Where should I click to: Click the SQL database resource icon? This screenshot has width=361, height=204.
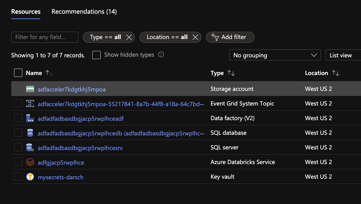30,133
